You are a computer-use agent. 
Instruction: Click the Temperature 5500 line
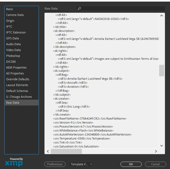point(82,138)
